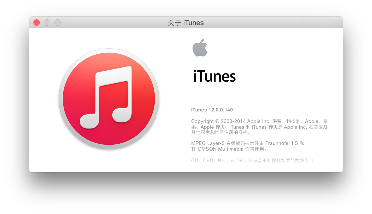Select the gray Apple logo
The height and width of the screenshot is (214, 372).
(201, 48)
